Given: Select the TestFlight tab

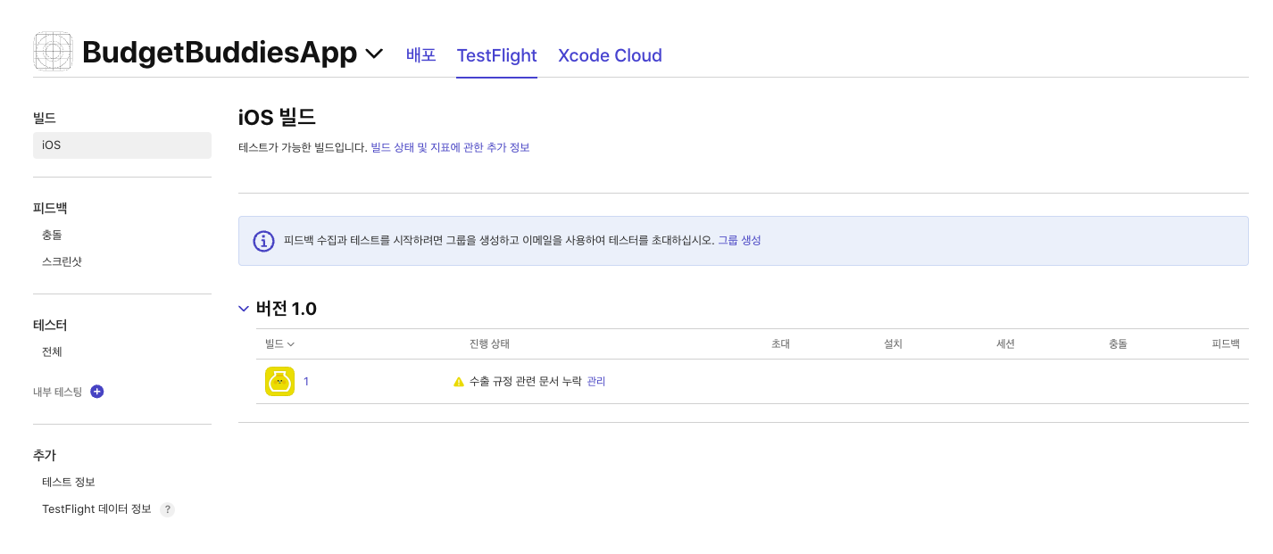Looking at the screenshot, I should (496, 55).
